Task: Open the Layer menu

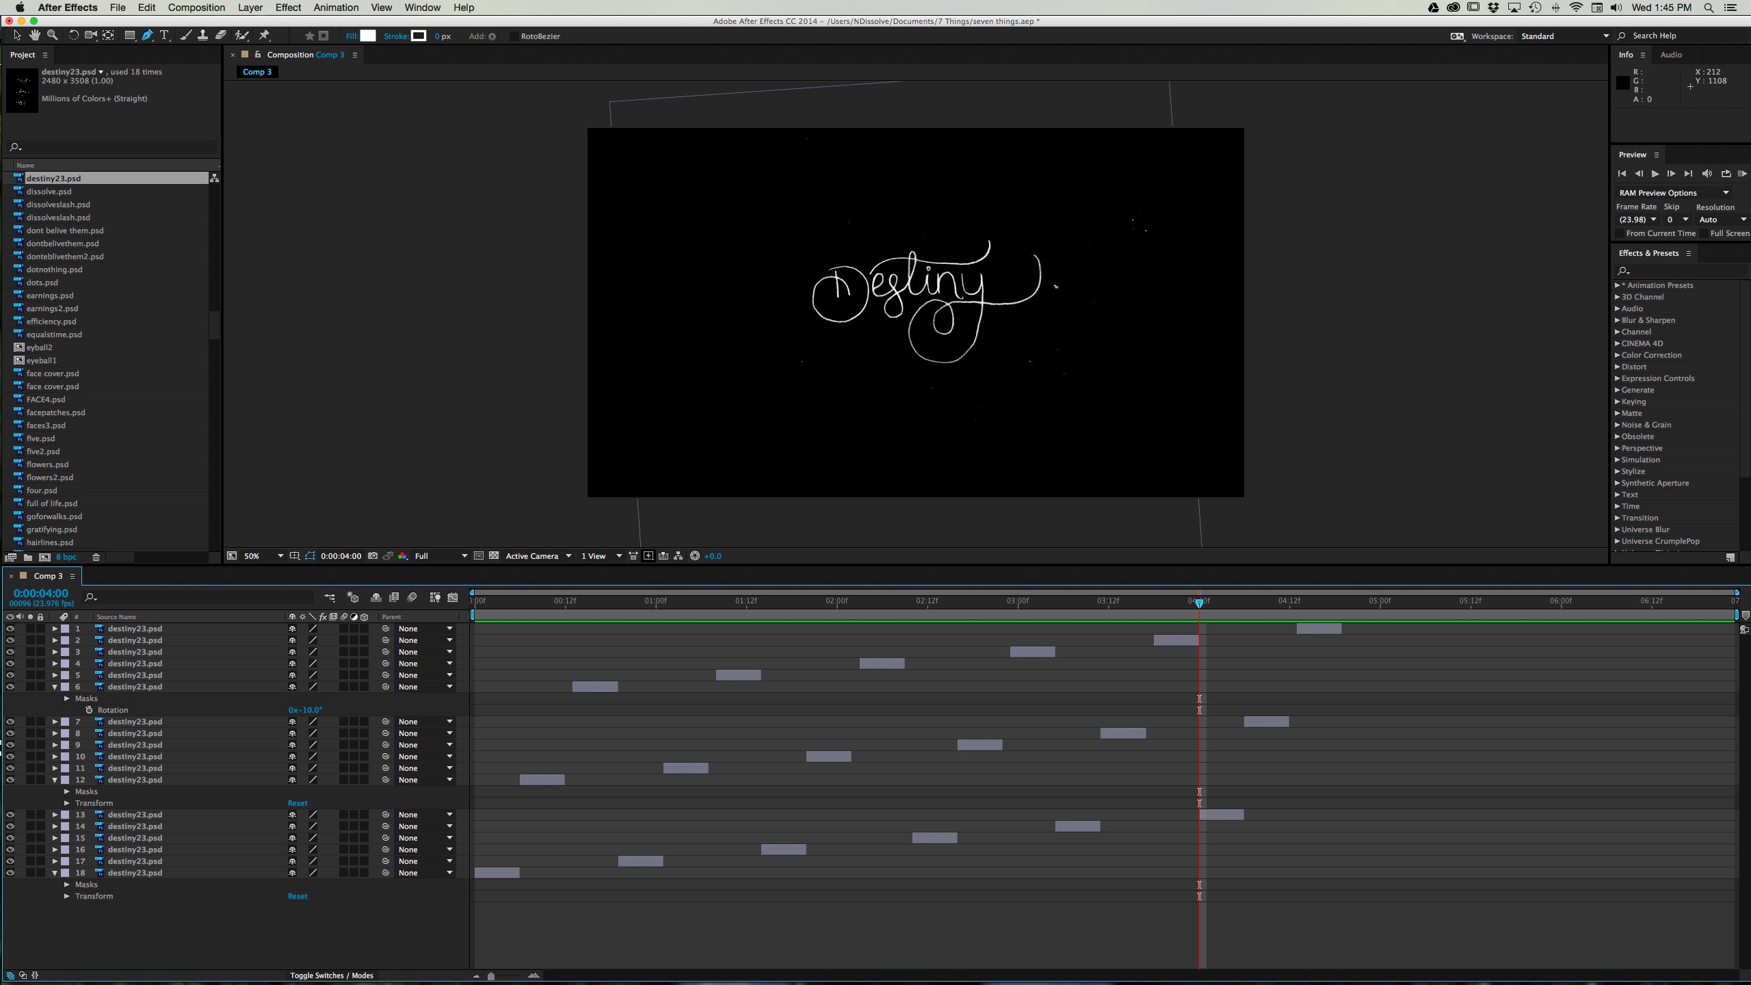Action: pos(250,8)
